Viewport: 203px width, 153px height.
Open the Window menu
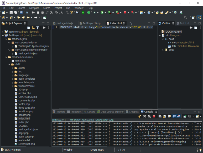click(79, 8)
